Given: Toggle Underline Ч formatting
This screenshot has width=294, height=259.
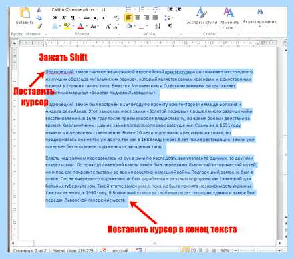Looking at the screenshot, I should 73,18.
